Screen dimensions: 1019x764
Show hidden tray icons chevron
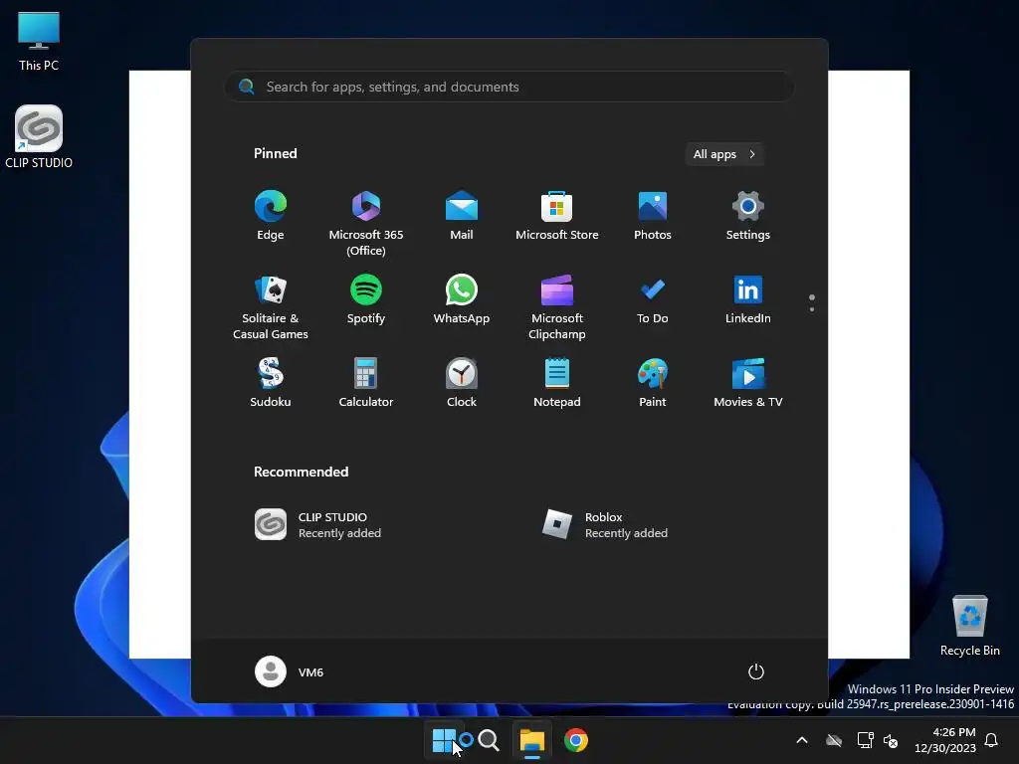click(x=802, y=740)
